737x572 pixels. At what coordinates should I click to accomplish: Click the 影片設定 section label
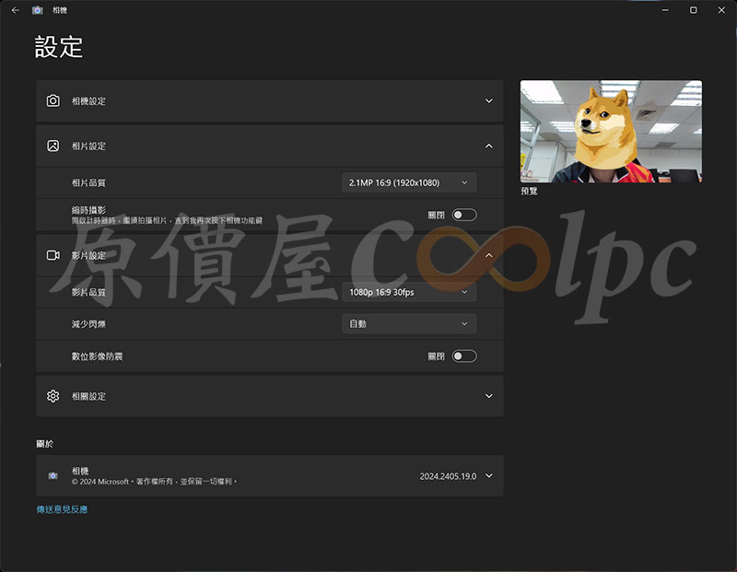(88, 256)
